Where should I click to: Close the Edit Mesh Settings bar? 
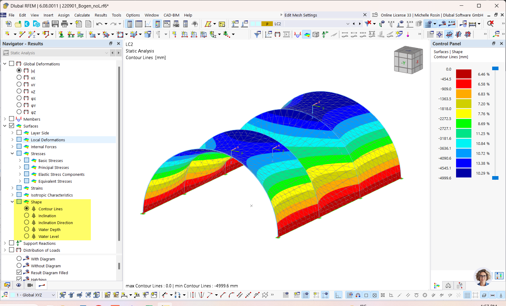[x=365, y=15]
